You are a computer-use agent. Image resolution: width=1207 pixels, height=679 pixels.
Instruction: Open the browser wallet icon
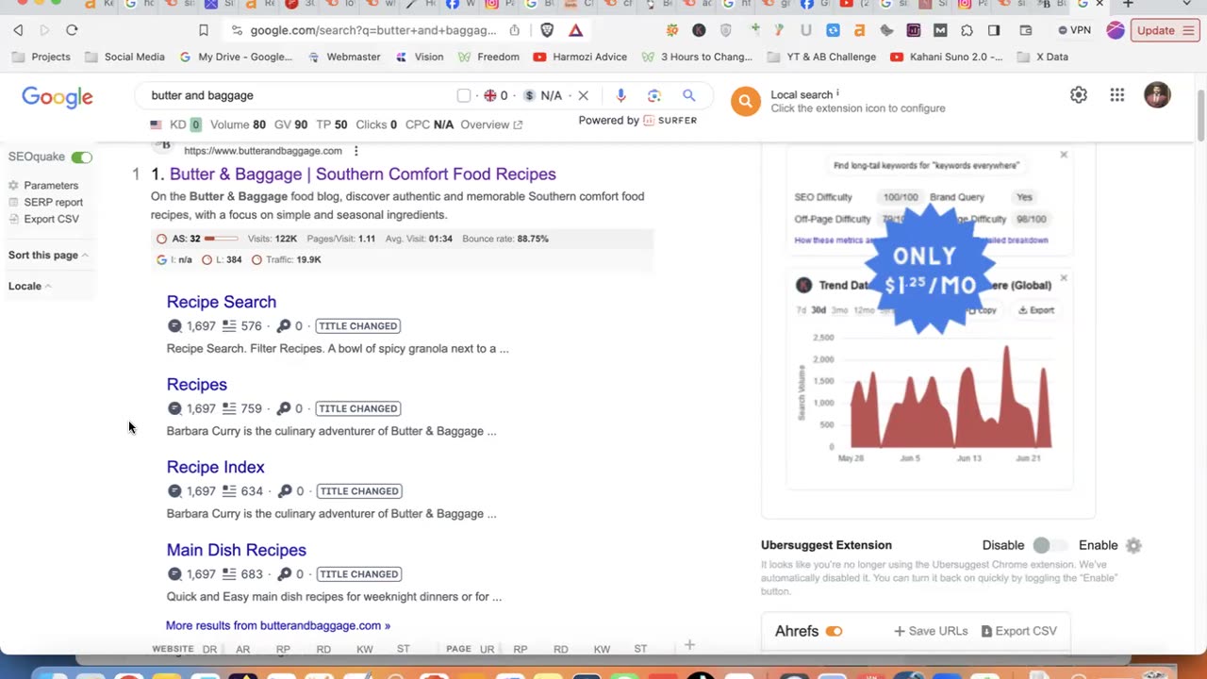click(x=1026, y=30)
